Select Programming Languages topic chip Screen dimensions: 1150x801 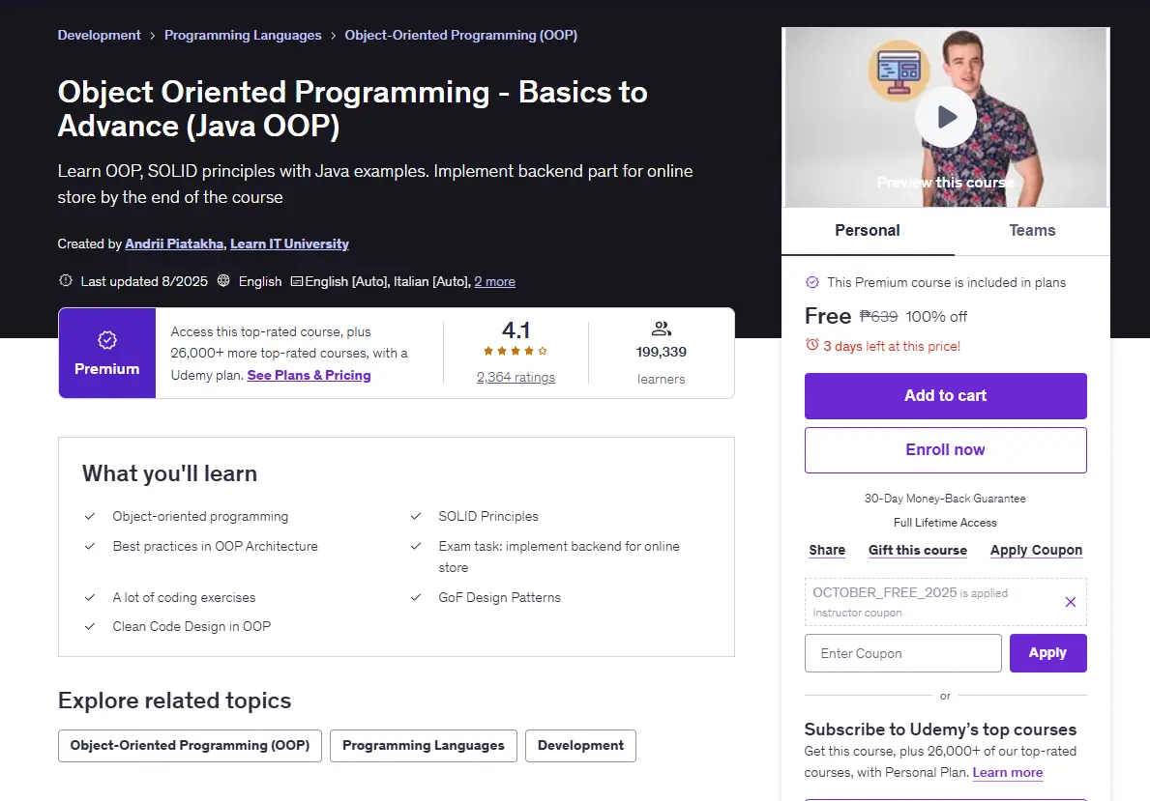[x=424, y=745]
